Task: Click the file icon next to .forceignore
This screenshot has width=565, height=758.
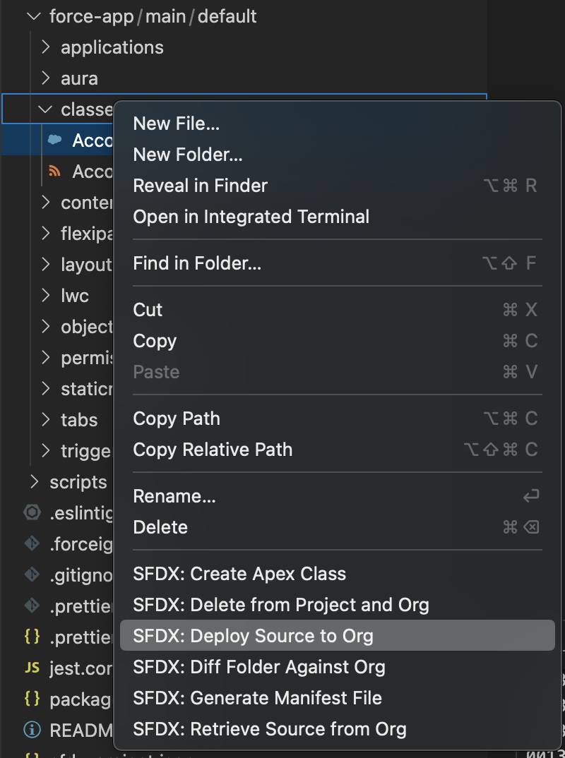Action: pos(31,544)
